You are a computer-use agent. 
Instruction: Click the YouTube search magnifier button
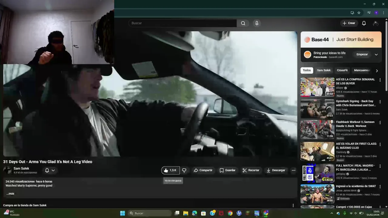tap(243, 23)
